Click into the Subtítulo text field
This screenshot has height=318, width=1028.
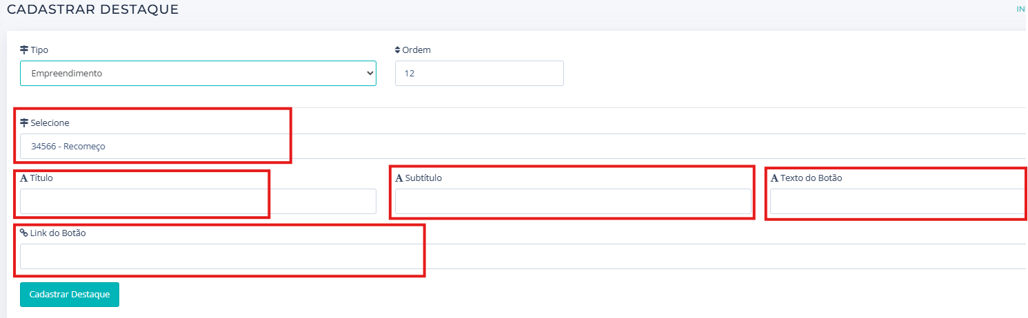pyautogui.click(x=573, y=201)
